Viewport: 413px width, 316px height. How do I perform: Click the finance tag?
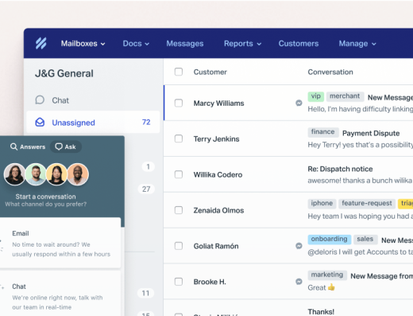[323, 132]
